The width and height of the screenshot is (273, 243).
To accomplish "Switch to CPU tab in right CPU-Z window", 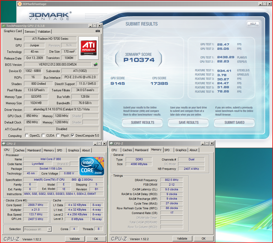I will pyautogui.click(x=114, y=150).
